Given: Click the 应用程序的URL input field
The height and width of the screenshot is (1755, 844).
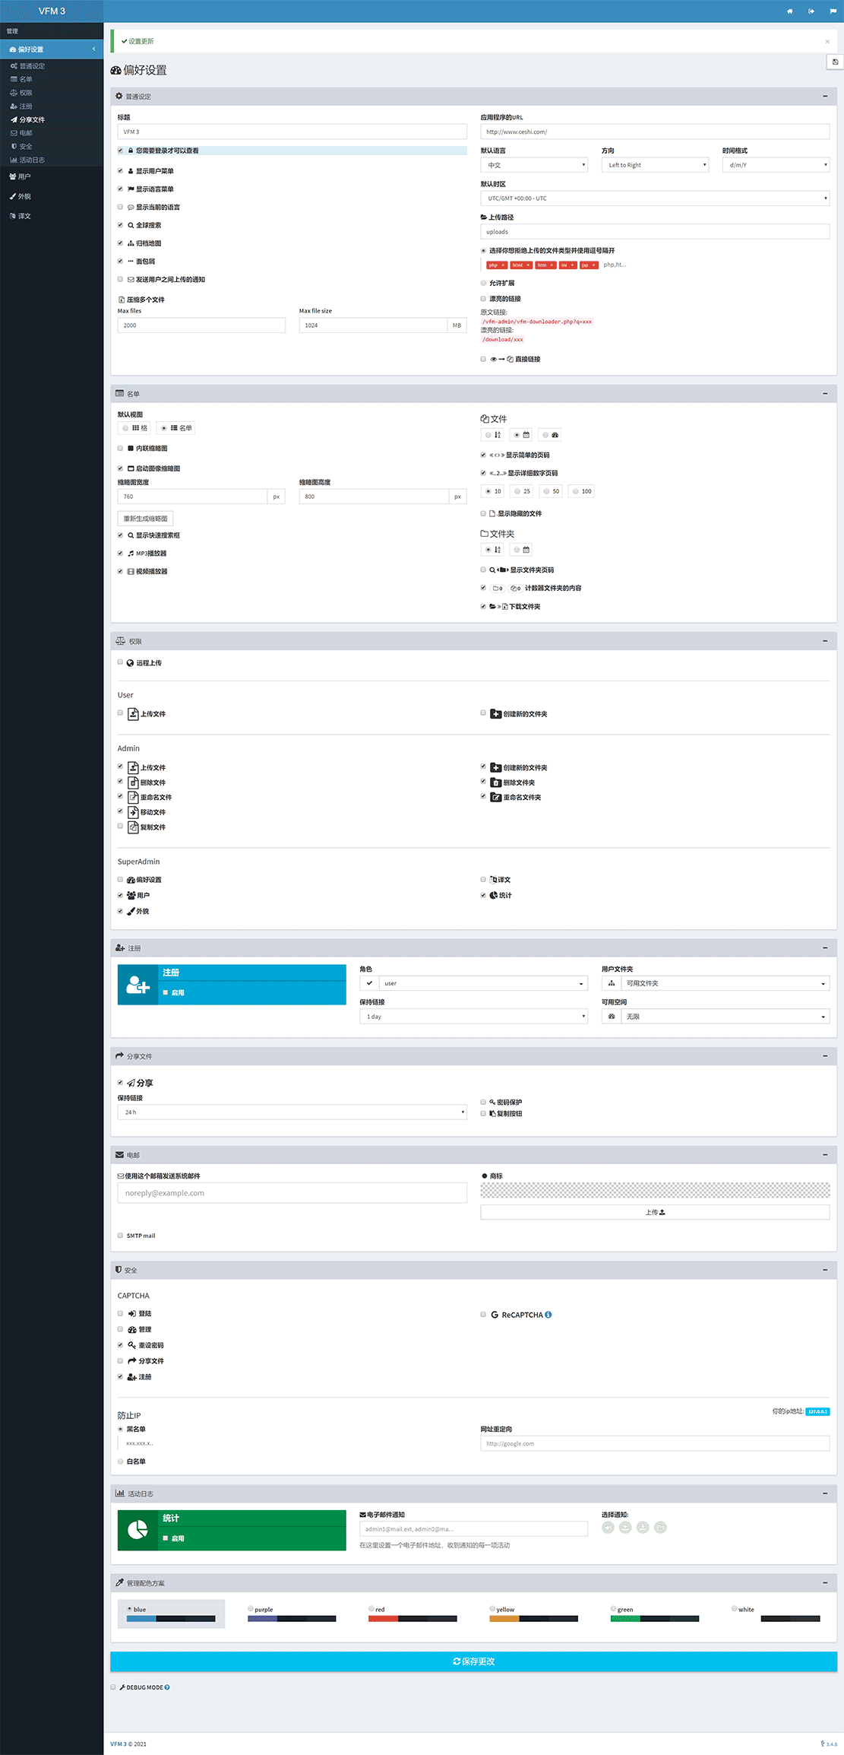Looking at the screenshot, I should click(x=655, y=132).
